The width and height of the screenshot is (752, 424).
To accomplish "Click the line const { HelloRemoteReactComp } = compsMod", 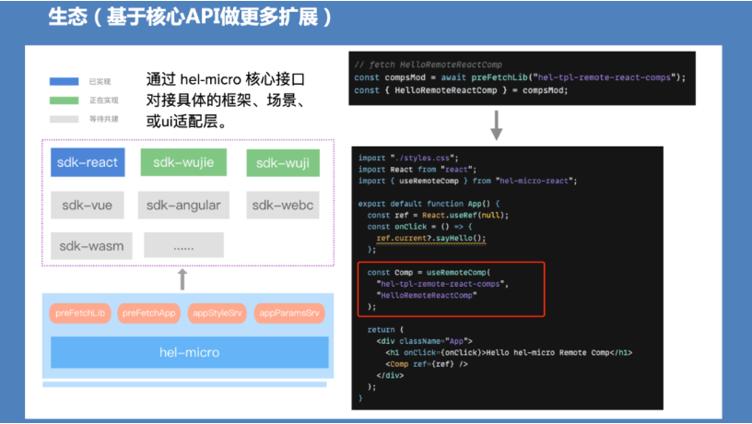I will tap(461, 90).
